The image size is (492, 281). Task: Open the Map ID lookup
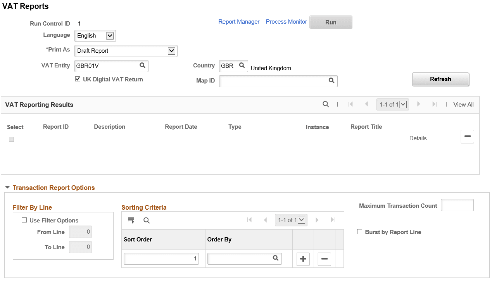(331, 81)
